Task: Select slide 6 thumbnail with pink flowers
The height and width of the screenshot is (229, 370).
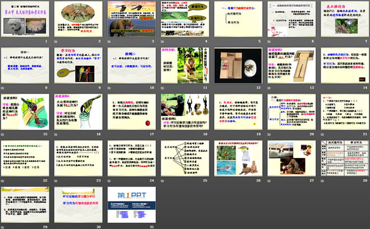Action: [x=292, y=19]
